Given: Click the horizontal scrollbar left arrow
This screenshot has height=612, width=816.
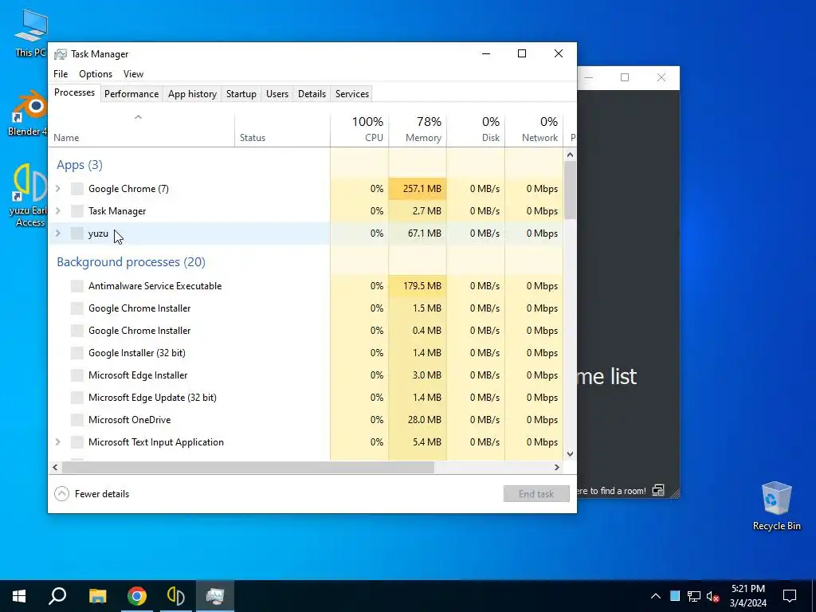Looking at the screenshot, I should click(x=55, y=467).
